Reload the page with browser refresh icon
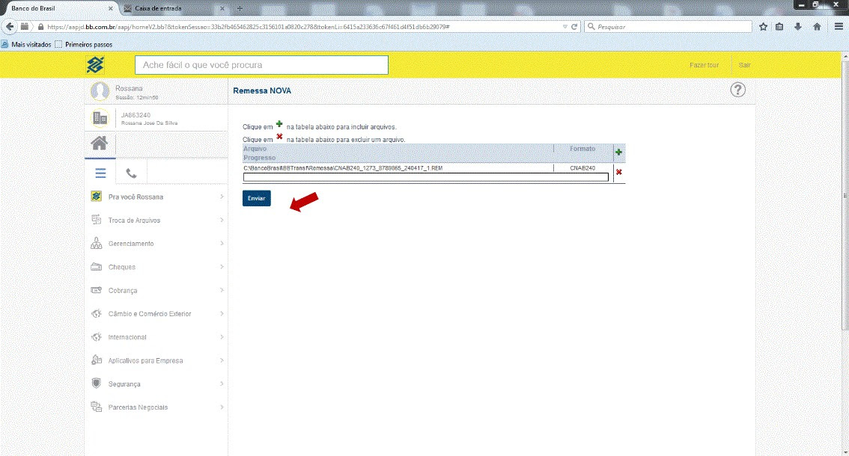 pos(574,26)
